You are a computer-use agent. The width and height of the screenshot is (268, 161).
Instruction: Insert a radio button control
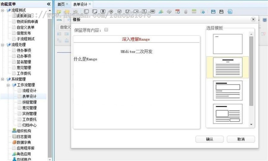(111, 11)
